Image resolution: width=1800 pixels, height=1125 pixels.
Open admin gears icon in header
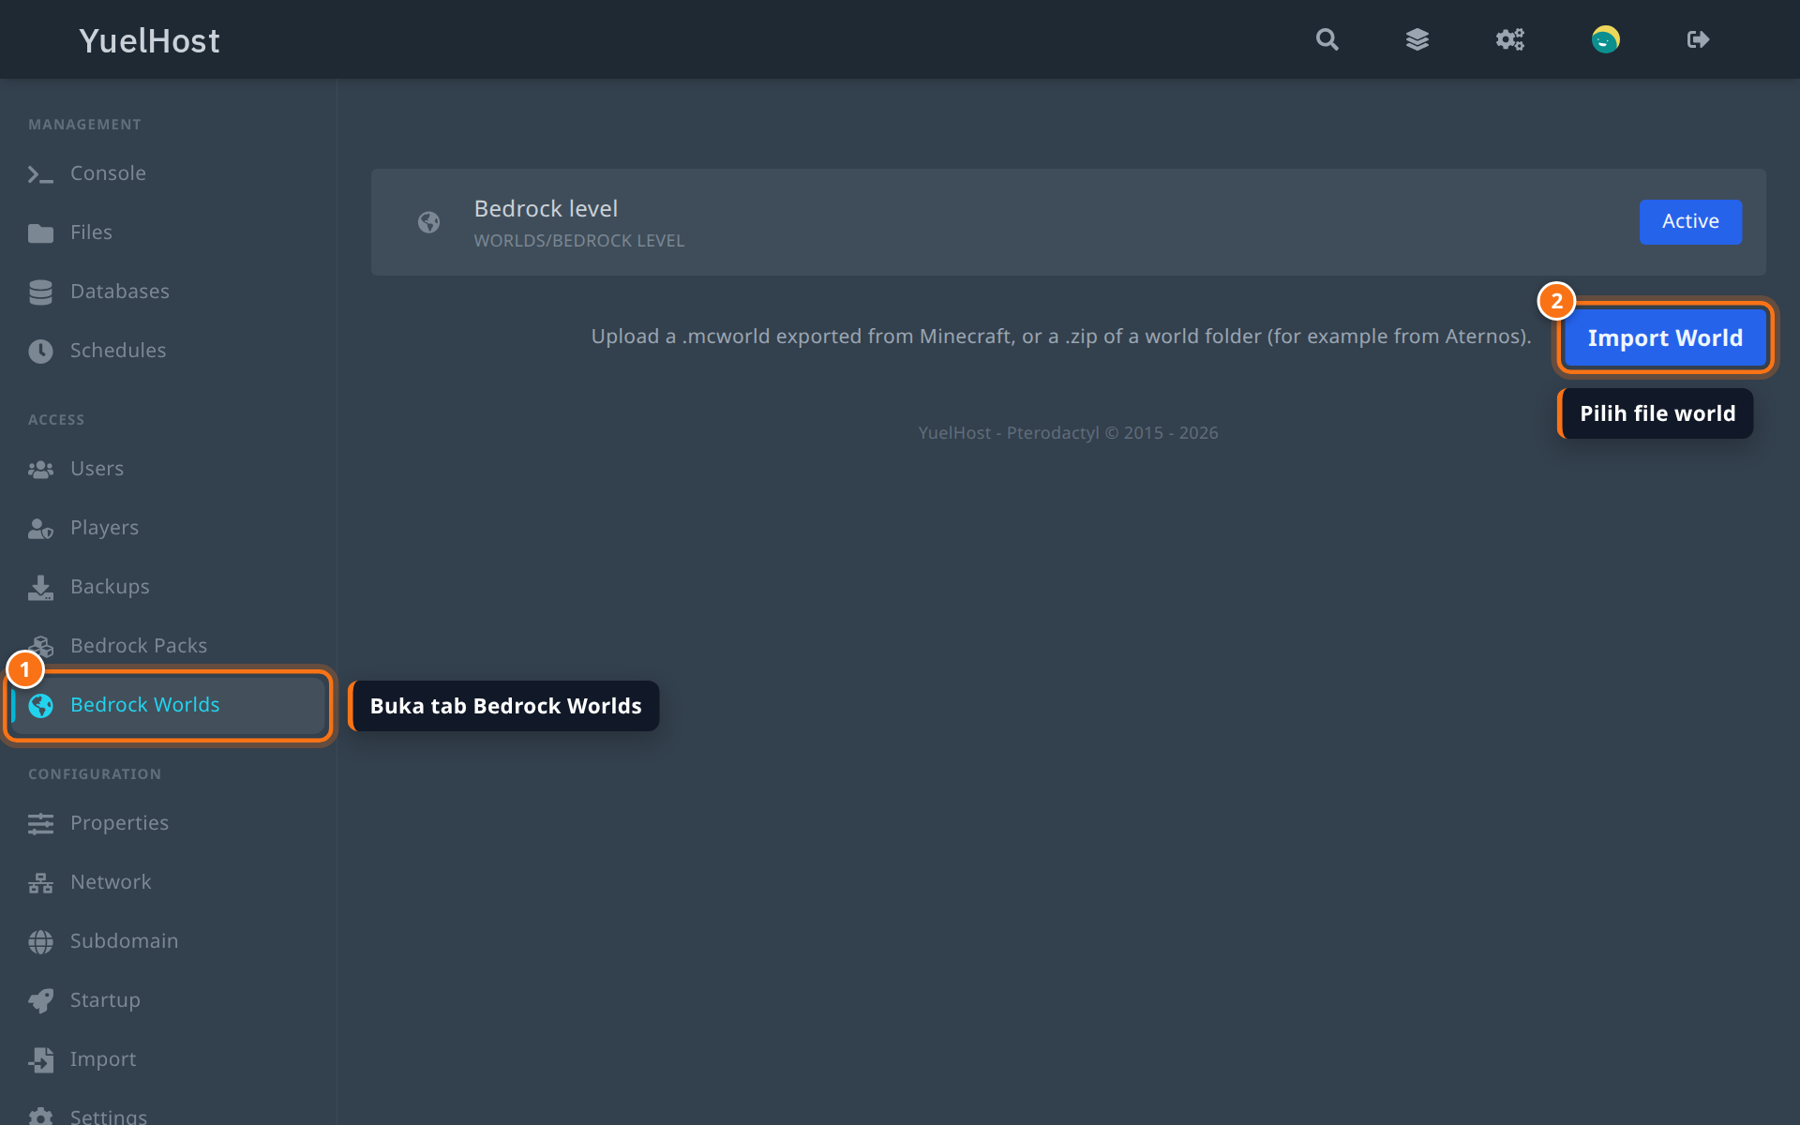pyautogui.click(x=1510, y=39)
